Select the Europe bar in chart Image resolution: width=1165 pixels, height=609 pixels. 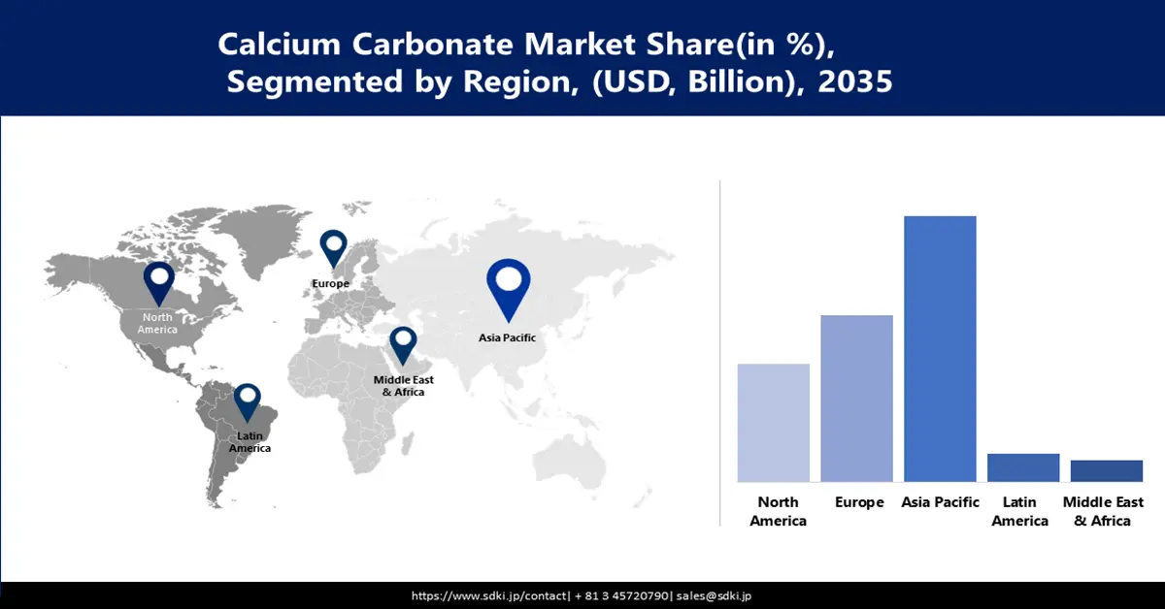857,399
